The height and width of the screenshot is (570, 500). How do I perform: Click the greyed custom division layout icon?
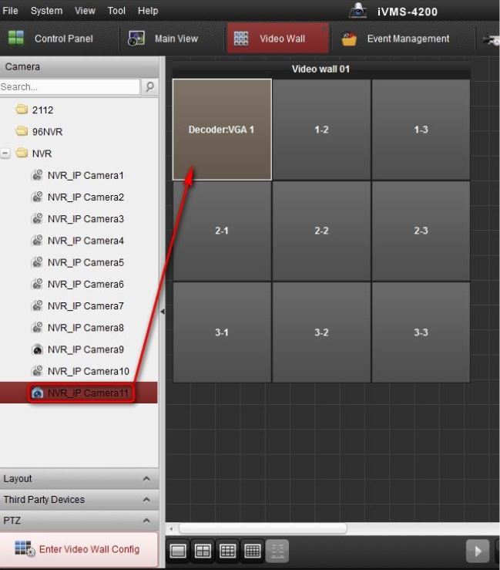coord(277,551)
